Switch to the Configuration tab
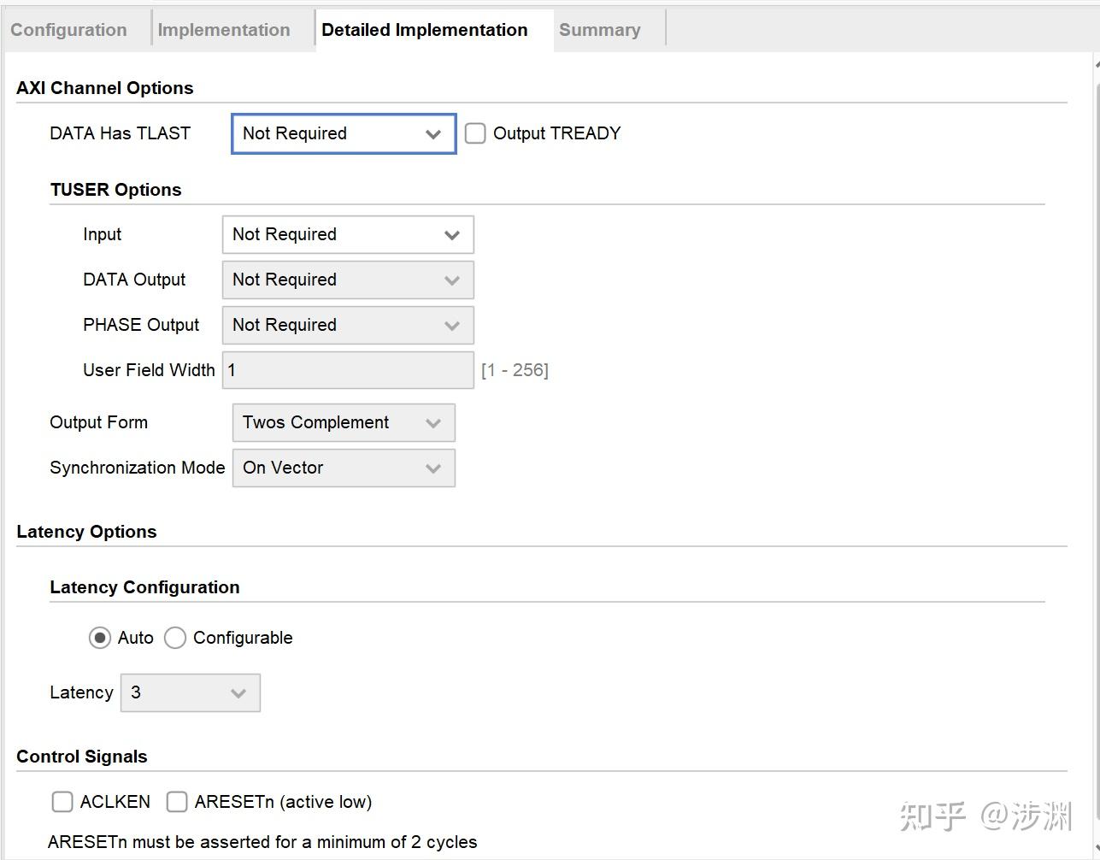 [x=68, y=30]
